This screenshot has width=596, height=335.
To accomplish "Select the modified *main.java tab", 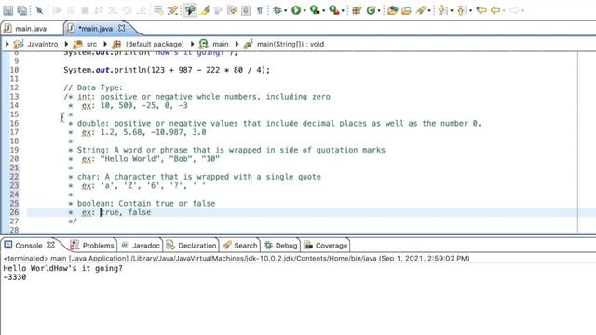I will click(x=95, y=29).
